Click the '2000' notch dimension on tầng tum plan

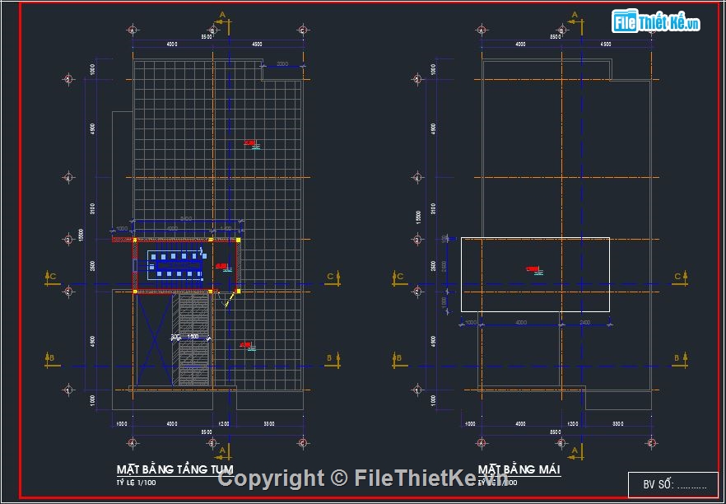[x=282, y=63]
